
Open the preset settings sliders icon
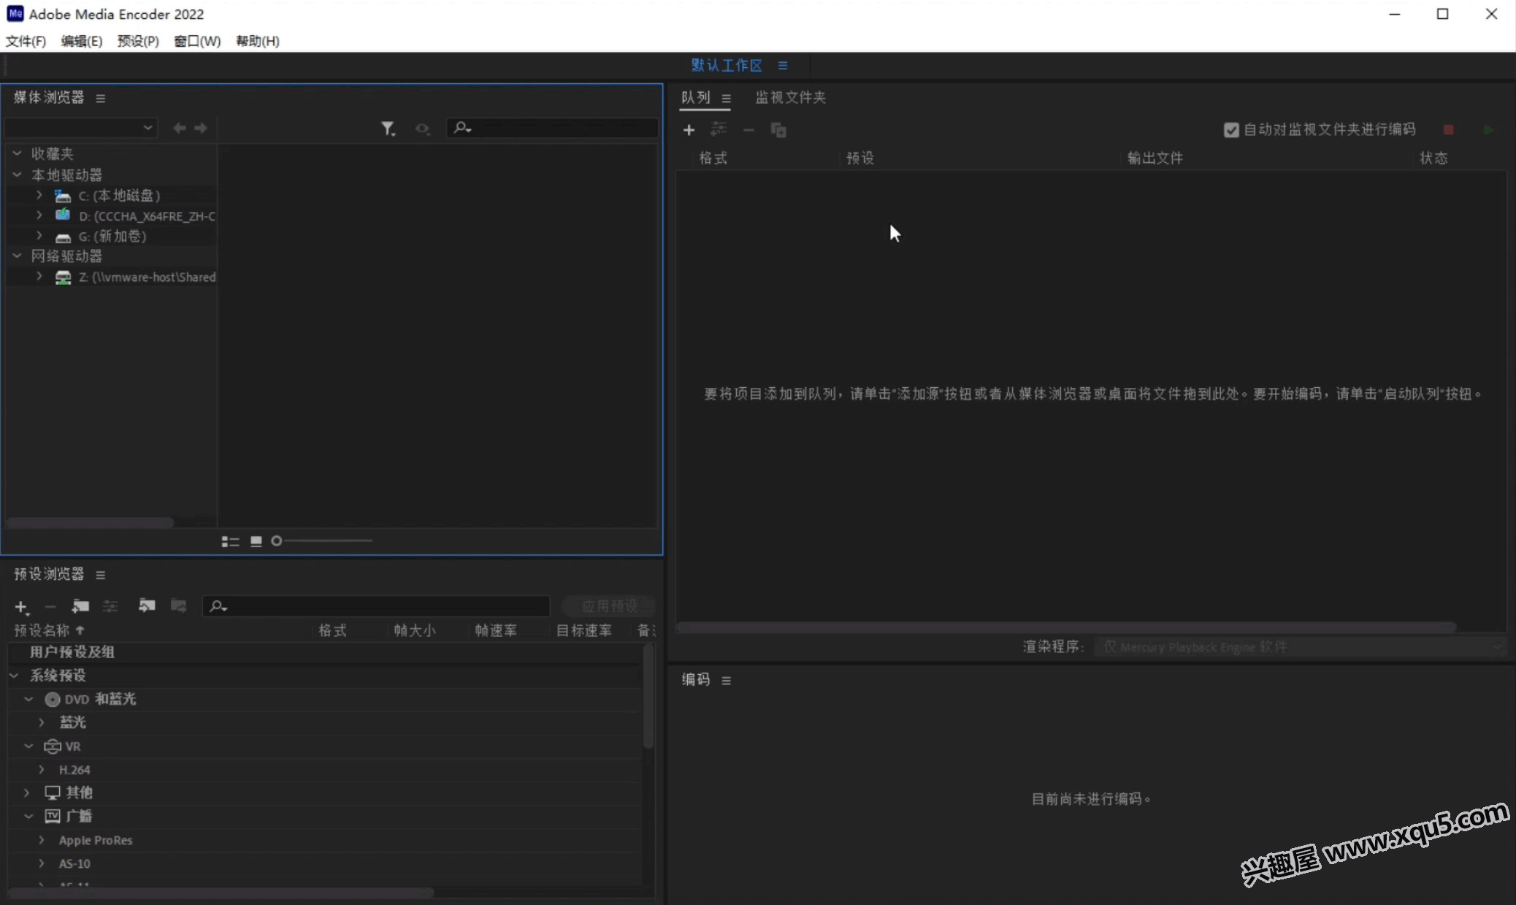coord(110,606)
